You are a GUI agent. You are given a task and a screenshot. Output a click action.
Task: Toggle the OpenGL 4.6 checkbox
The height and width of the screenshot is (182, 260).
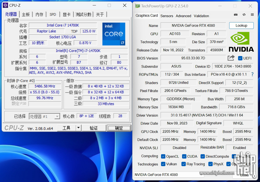[x=228, y=164]
